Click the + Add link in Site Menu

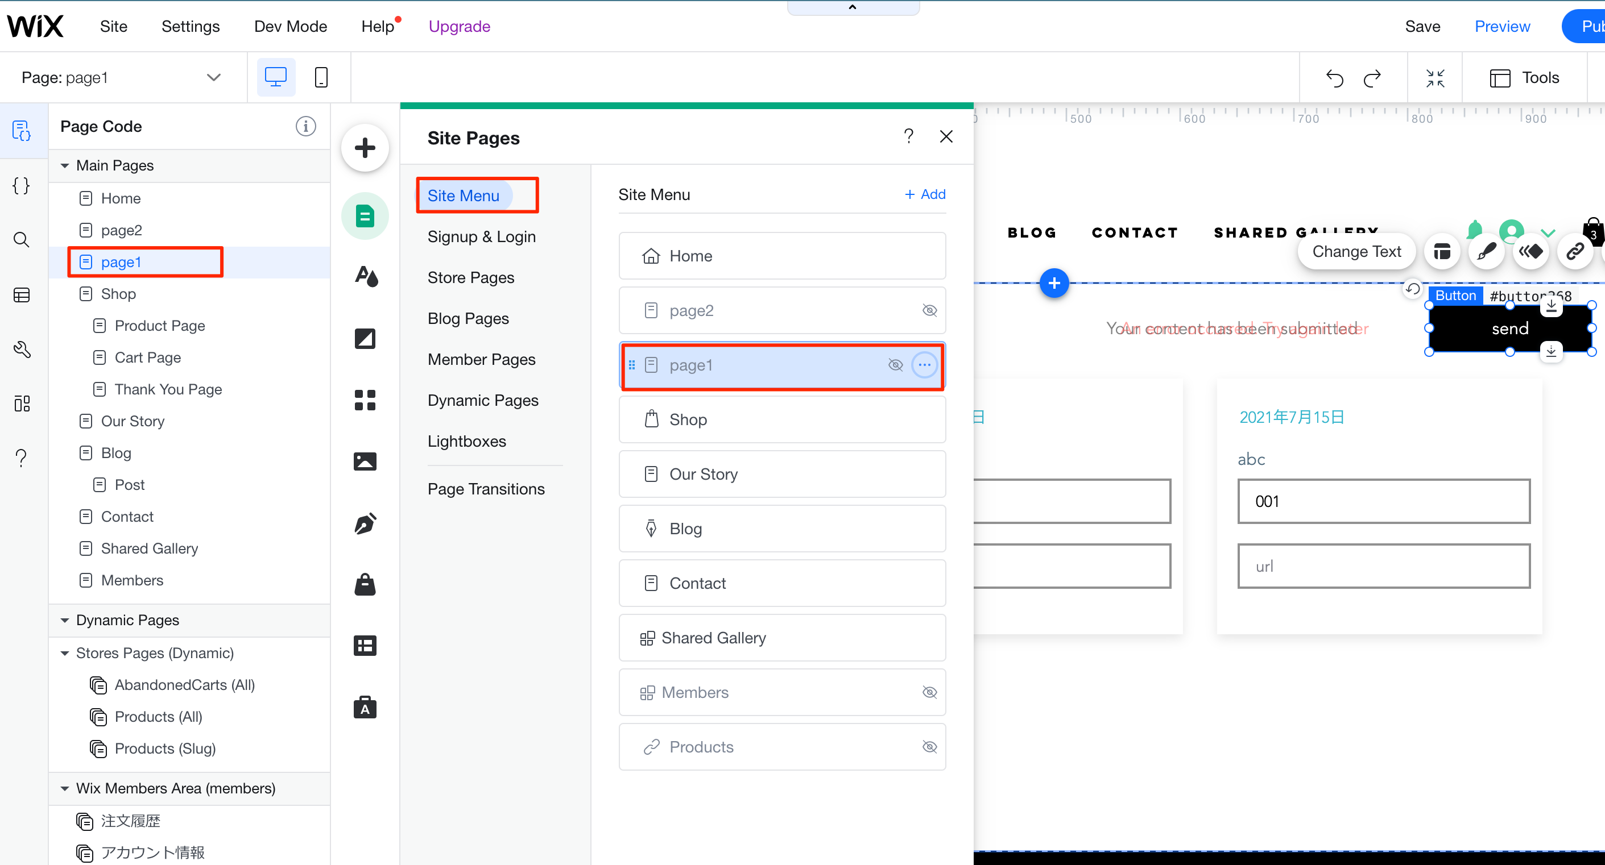pos(925,194)
